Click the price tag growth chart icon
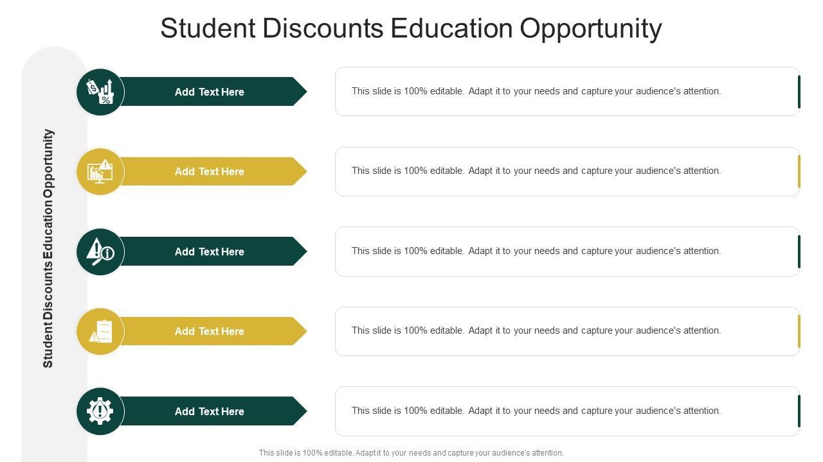This screenshot has height=462, width=823. [100, 92]
